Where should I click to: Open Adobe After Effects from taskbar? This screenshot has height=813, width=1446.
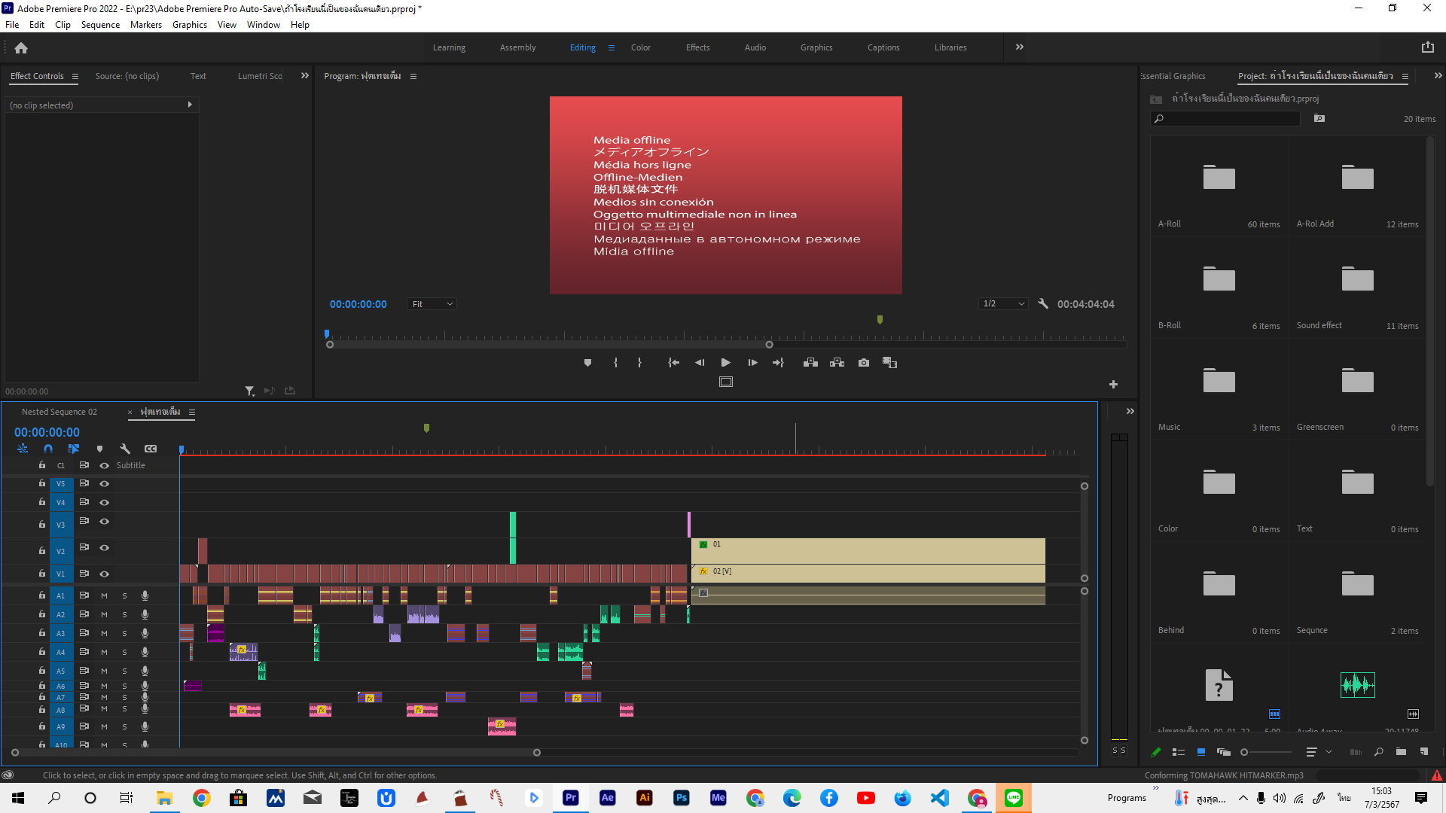pyautogui.click(x=608, y=798)
